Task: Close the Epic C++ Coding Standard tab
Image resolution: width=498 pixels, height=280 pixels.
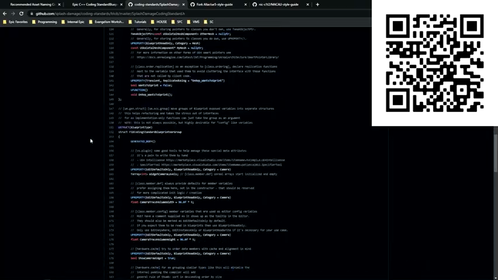Action: 121,5
